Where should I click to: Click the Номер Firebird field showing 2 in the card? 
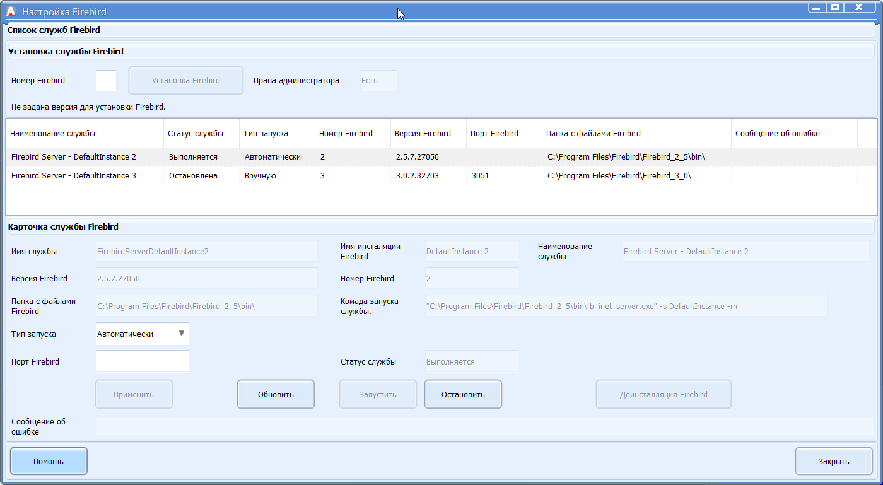pyautogui.click(x=472, y=278)
